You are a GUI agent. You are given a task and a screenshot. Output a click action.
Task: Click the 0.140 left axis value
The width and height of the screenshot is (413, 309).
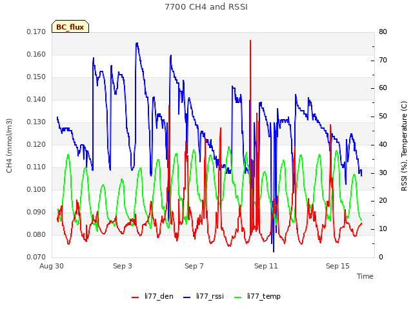click(36, 100)
